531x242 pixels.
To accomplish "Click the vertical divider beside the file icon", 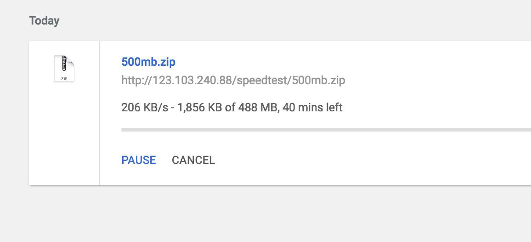I will pos(100,113).
